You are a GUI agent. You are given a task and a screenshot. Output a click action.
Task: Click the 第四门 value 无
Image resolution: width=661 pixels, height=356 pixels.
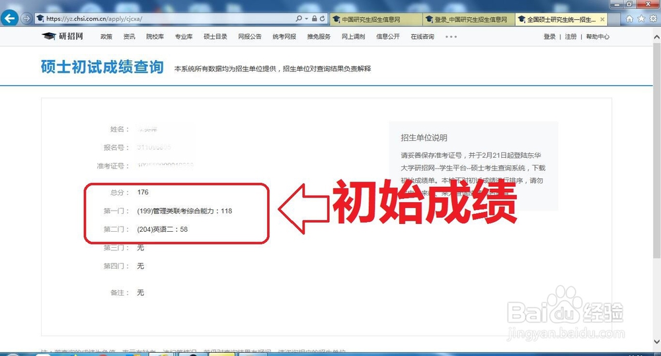(140, 266)
